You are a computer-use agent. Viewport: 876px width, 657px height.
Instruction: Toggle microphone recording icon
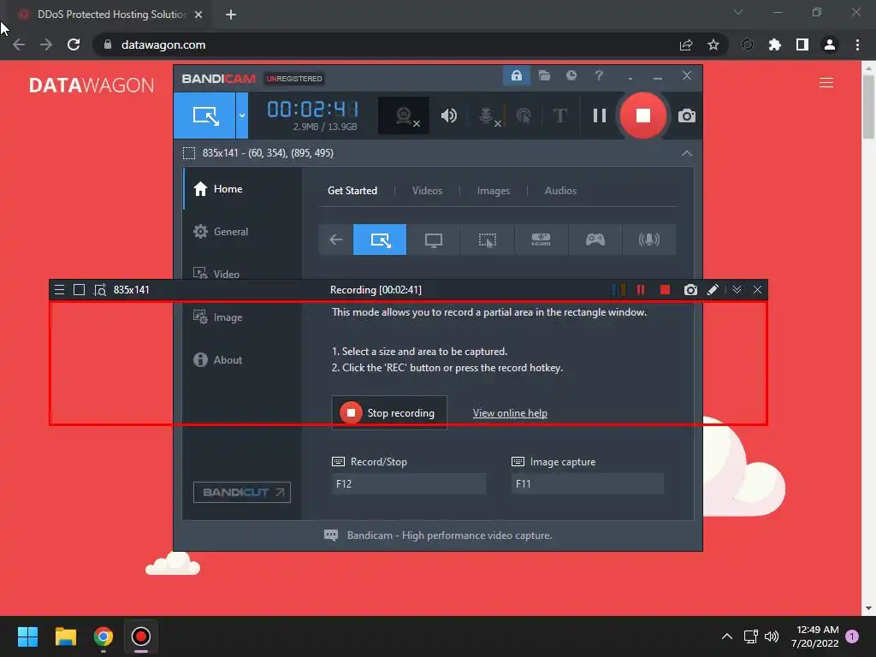(x=487, y=115)
